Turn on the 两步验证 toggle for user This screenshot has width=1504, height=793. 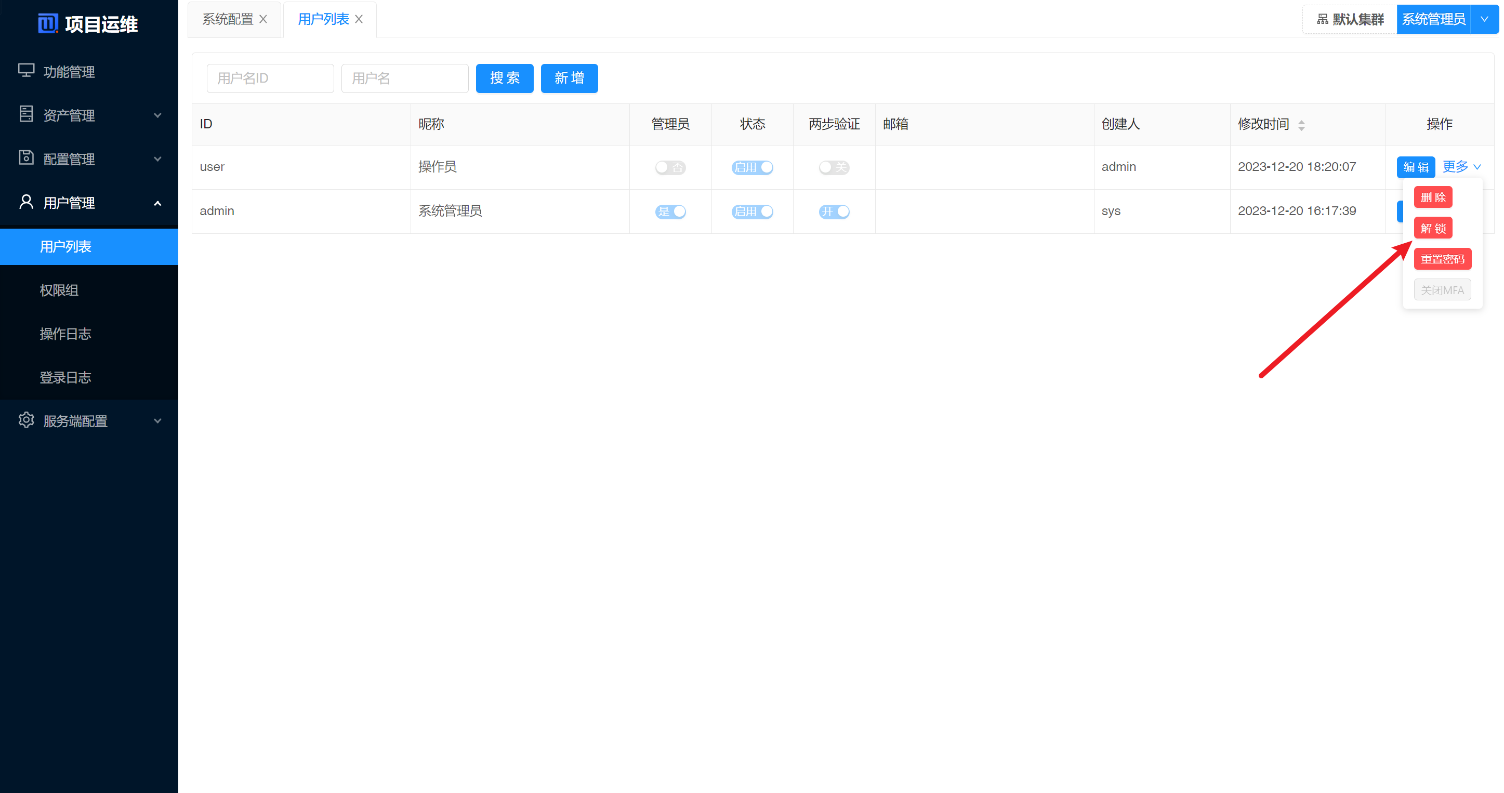[834, 167]
